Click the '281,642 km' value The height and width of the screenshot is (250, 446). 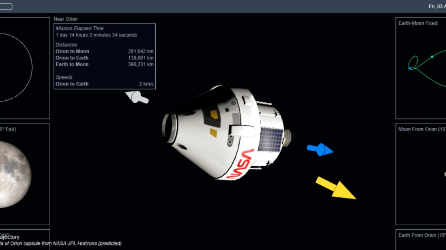[141, 51]
